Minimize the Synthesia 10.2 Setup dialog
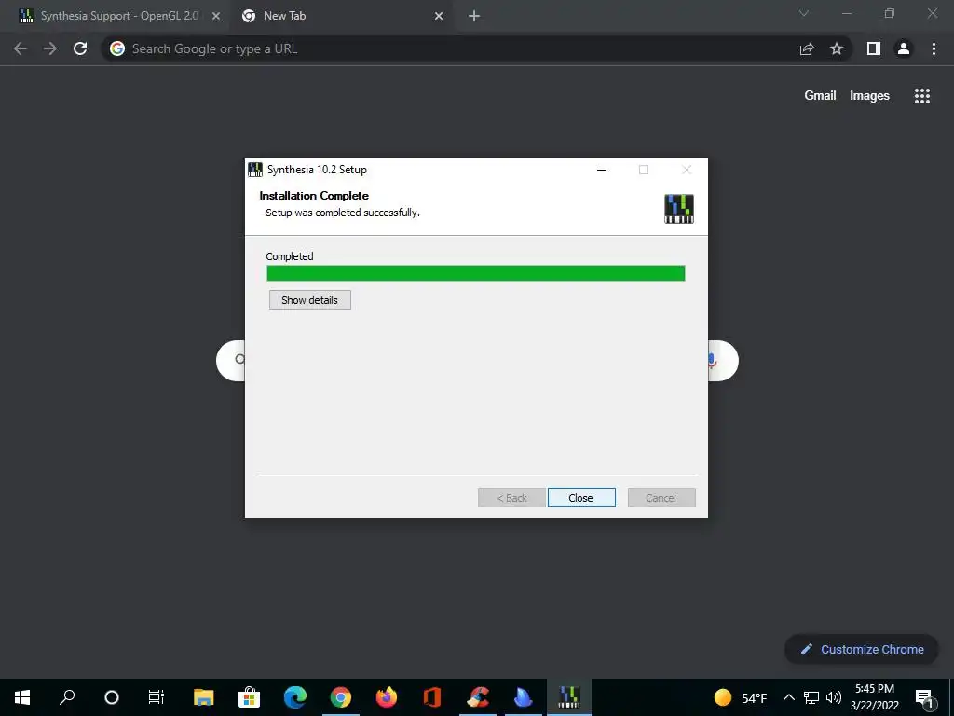The image size is (954, 716). (602, 170)
